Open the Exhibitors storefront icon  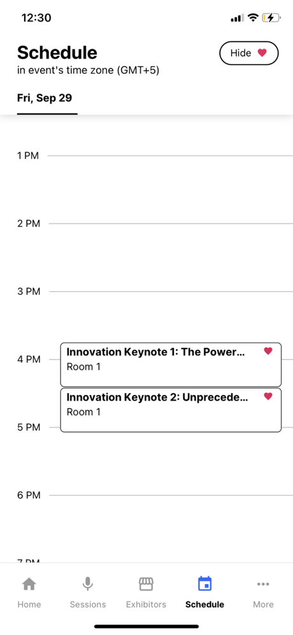146,584
